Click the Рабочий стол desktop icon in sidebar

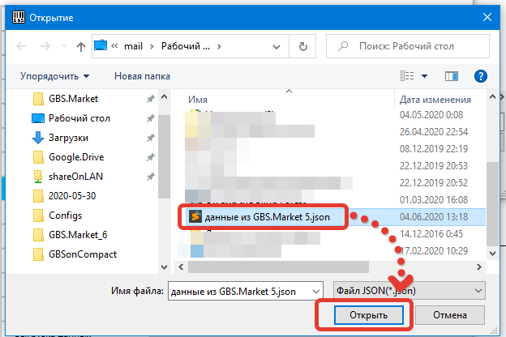pos(37,118)
